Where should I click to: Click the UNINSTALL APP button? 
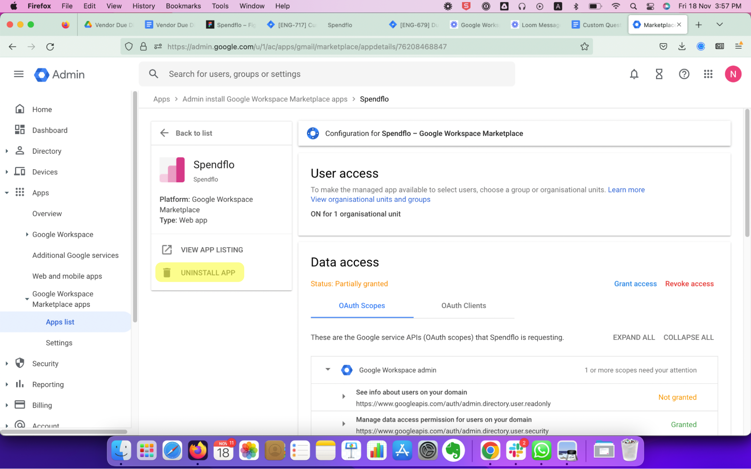(199, 272)
